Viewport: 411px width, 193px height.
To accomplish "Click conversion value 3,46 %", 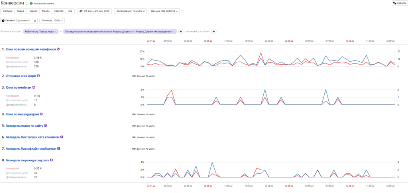I will click(x=38, y=57).
